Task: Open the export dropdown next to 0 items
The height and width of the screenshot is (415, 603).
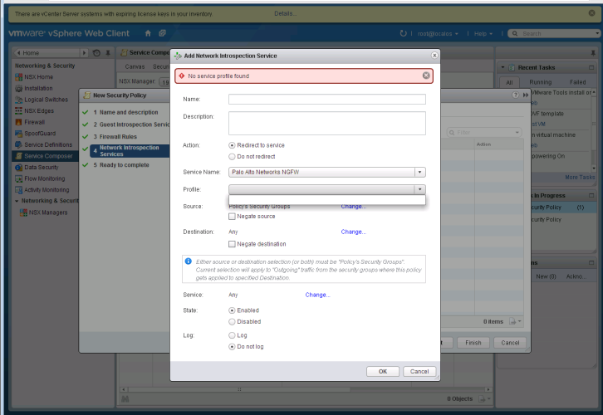Action: click(x=515, y=321)
